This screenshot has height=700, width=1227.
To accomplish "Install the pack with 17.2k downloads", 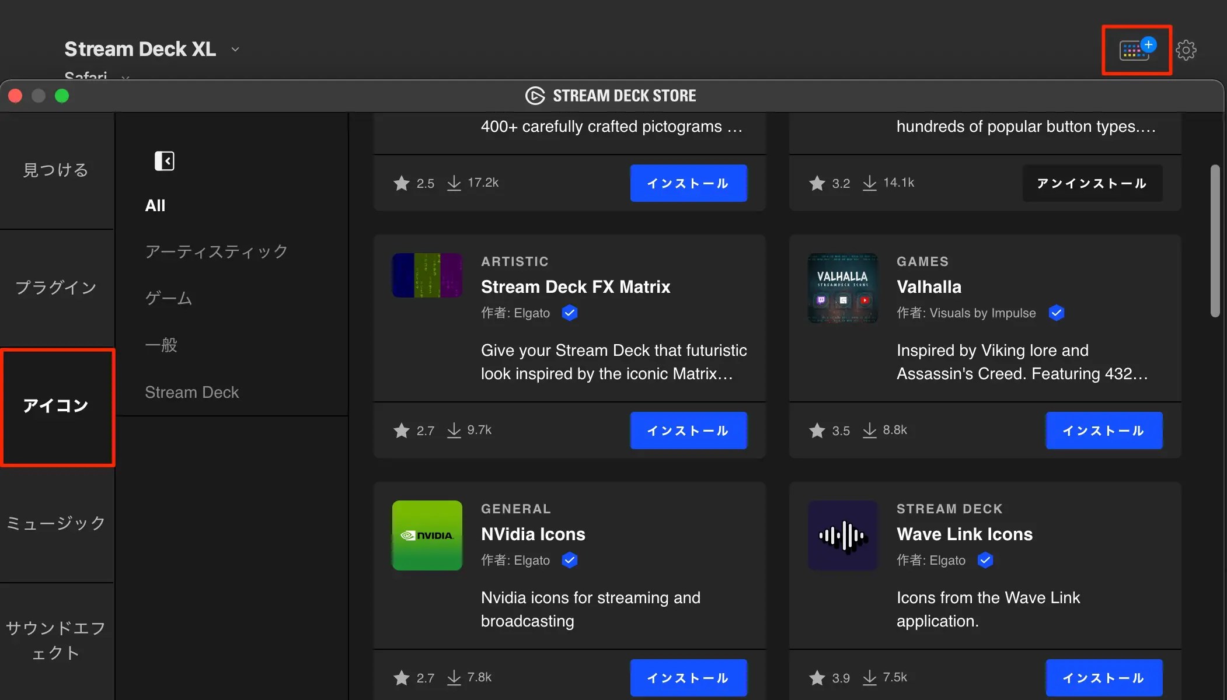I will click(689, 183).
